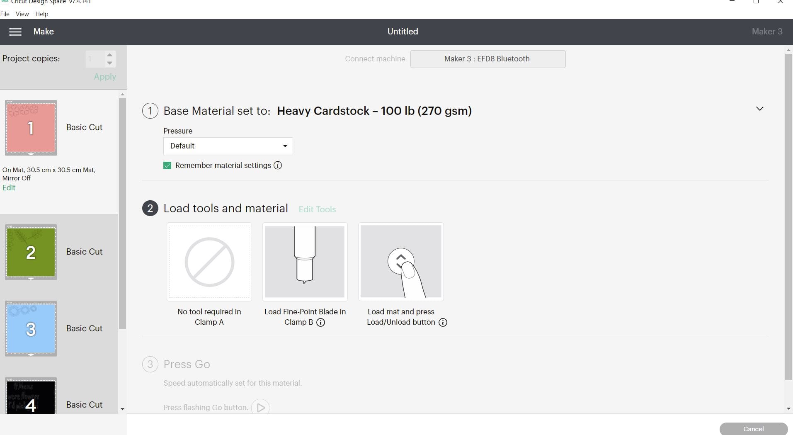This screenshot has width=793, height=435.
Task: Minimize the Cricut Design Space window
Action: [732, 2]
